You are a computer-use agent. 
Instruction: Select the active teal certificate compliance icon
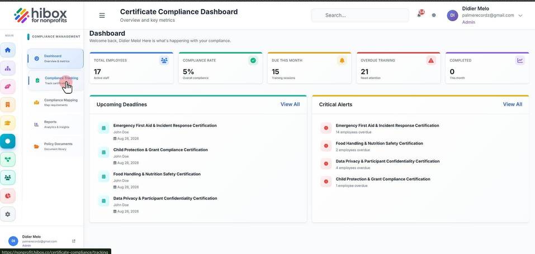pyautogui.click(x=8, y=141)
